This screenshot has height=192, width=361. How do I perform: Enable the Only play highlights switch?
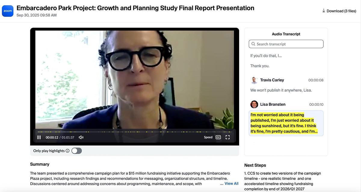coord(77,151)
